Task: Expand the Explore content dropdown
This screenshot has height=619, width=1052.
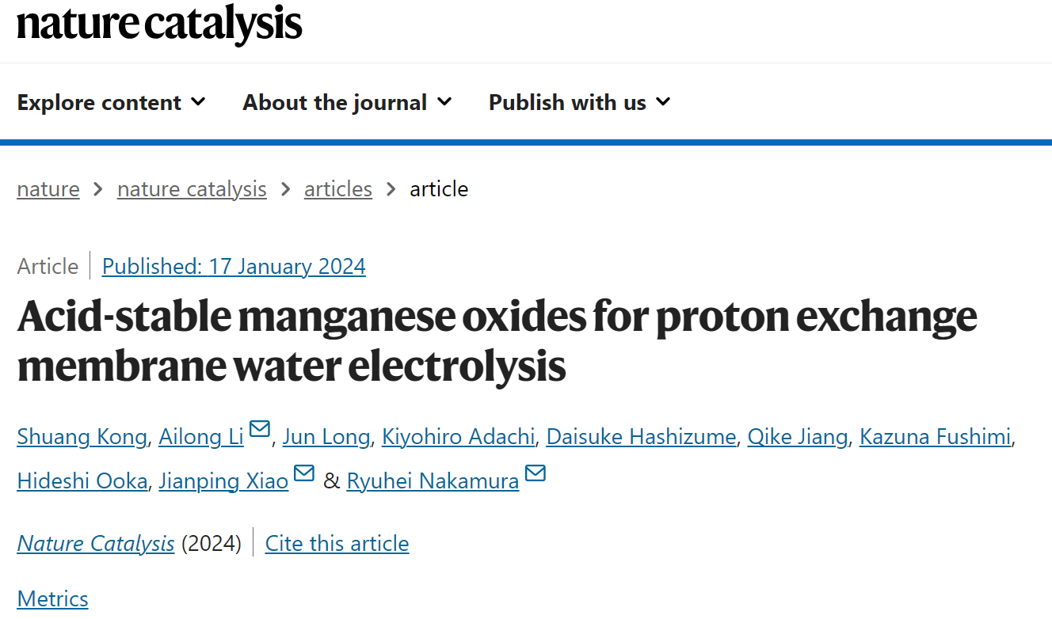Action: pos(112,102)
